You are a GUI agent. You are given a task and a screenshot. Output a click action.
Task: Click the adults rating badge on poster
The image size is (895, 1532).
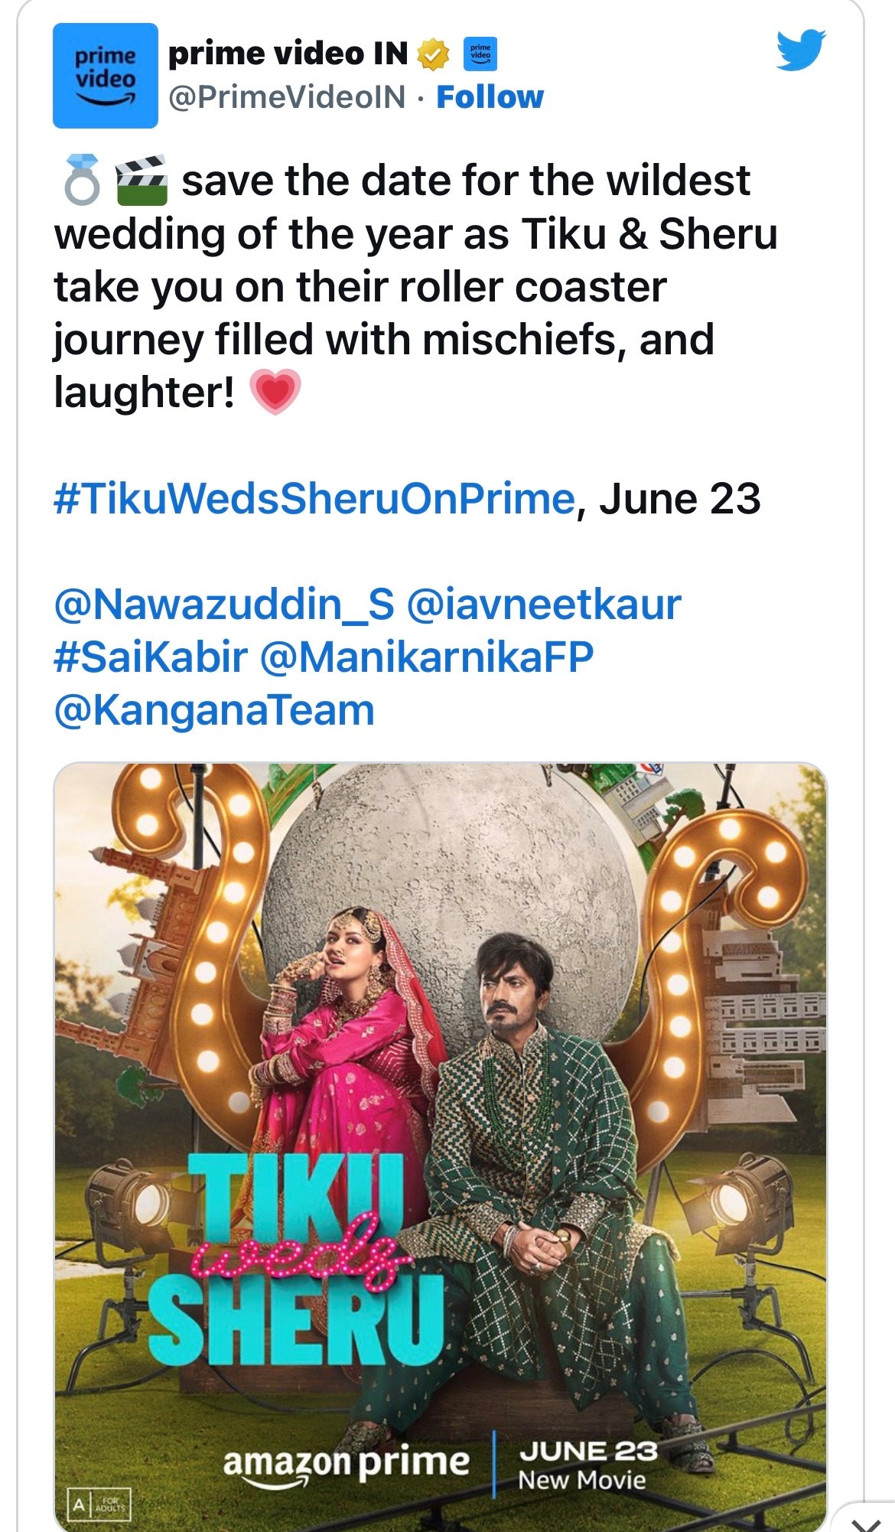99,1504
